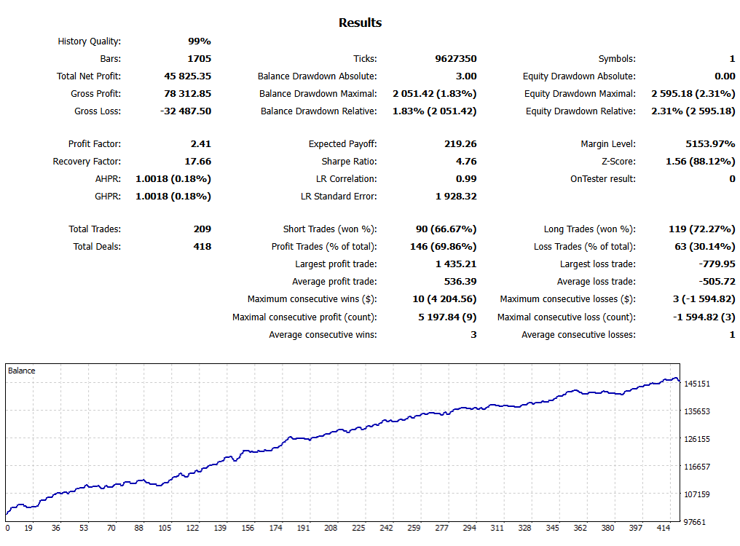
Task: Click the Short Trades (won %) label
Action: [x=330, y=229]
